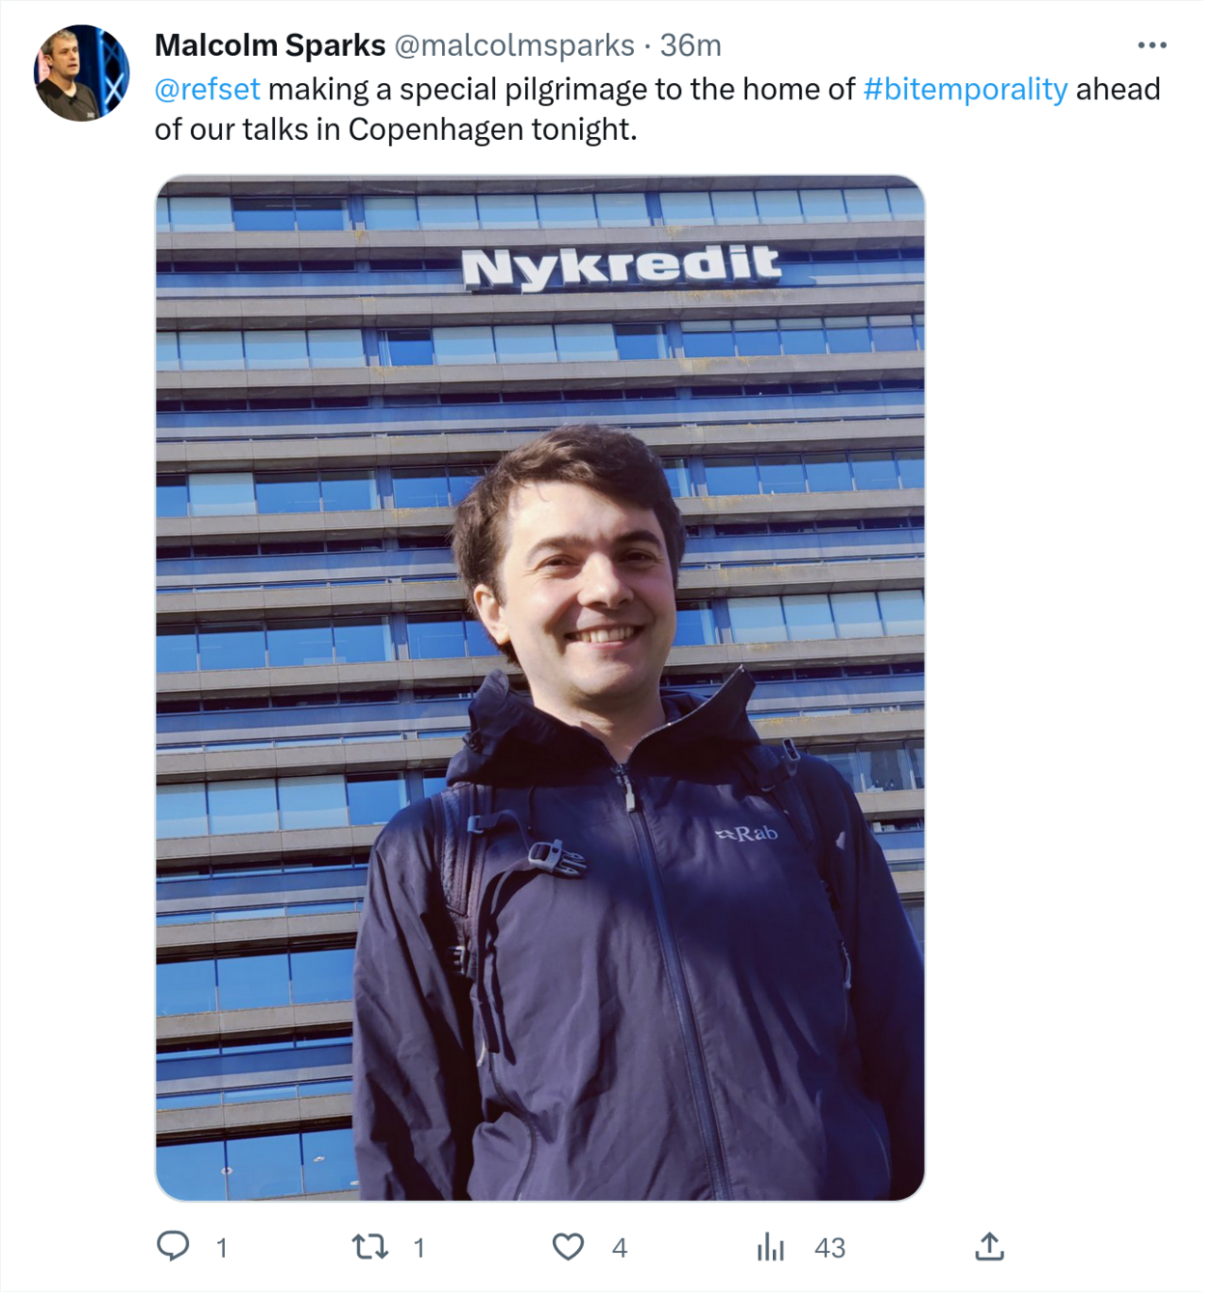Click the share upload arrow icon
Image resolution: width=1214 pixels, height=1303 pixels.
[x=989, y=1246]
